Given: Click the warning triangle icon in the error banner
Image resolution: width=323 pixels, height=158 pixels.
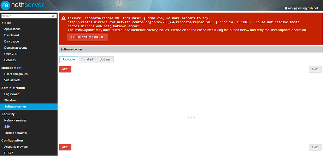Looking at the screenshot, I should coord(63,18).
